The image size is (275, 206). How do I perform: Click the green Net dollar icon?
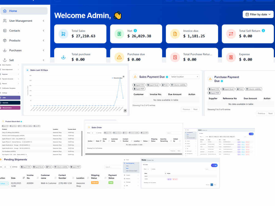(119, 34)
